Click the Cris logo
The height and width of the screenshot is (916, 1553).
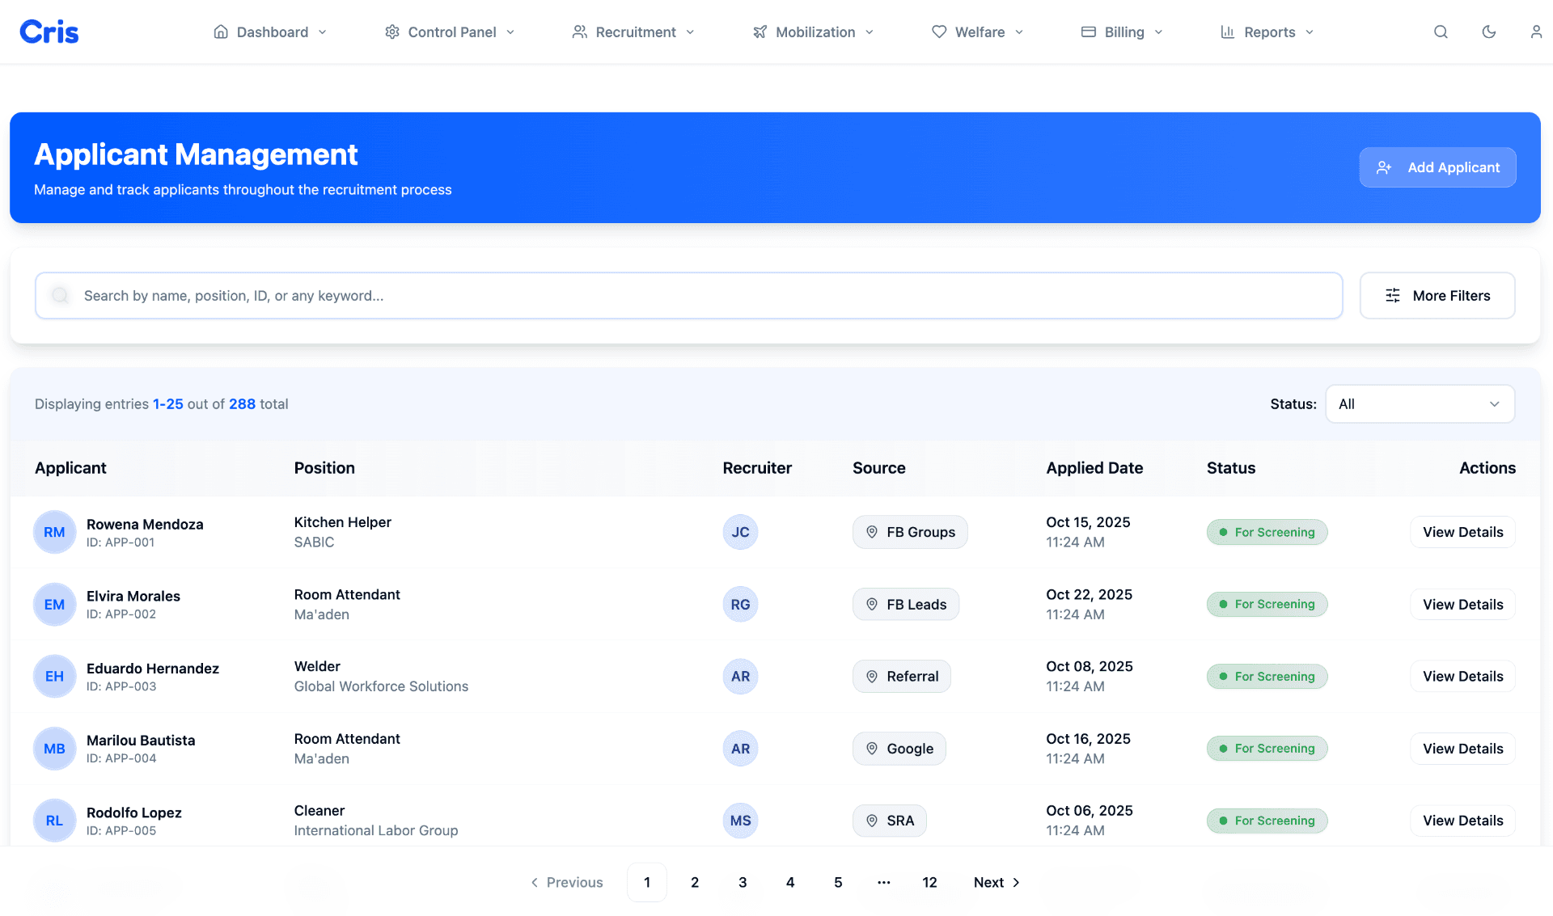coord(49,32)
